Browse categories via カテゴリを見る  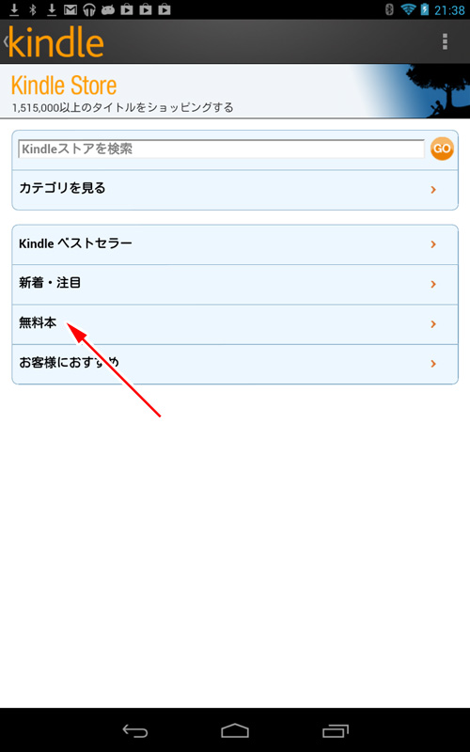(x=235, y=190)
